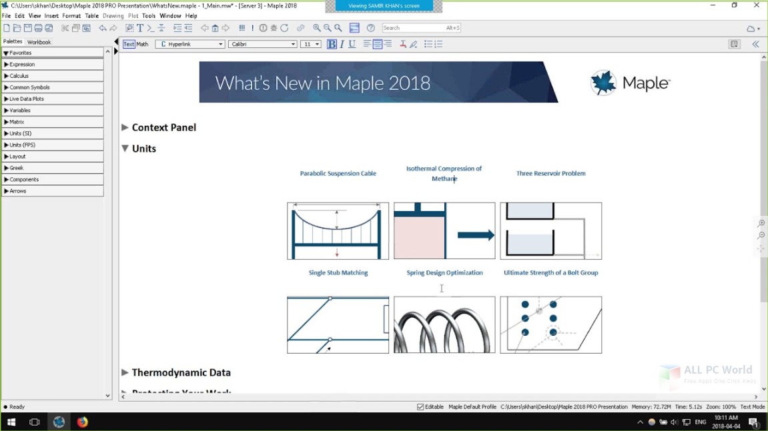Image resolution: width=768 pixels, height=431 pixels.
Task: Execute selection with single exclamation icon
Action: point(253,28)
